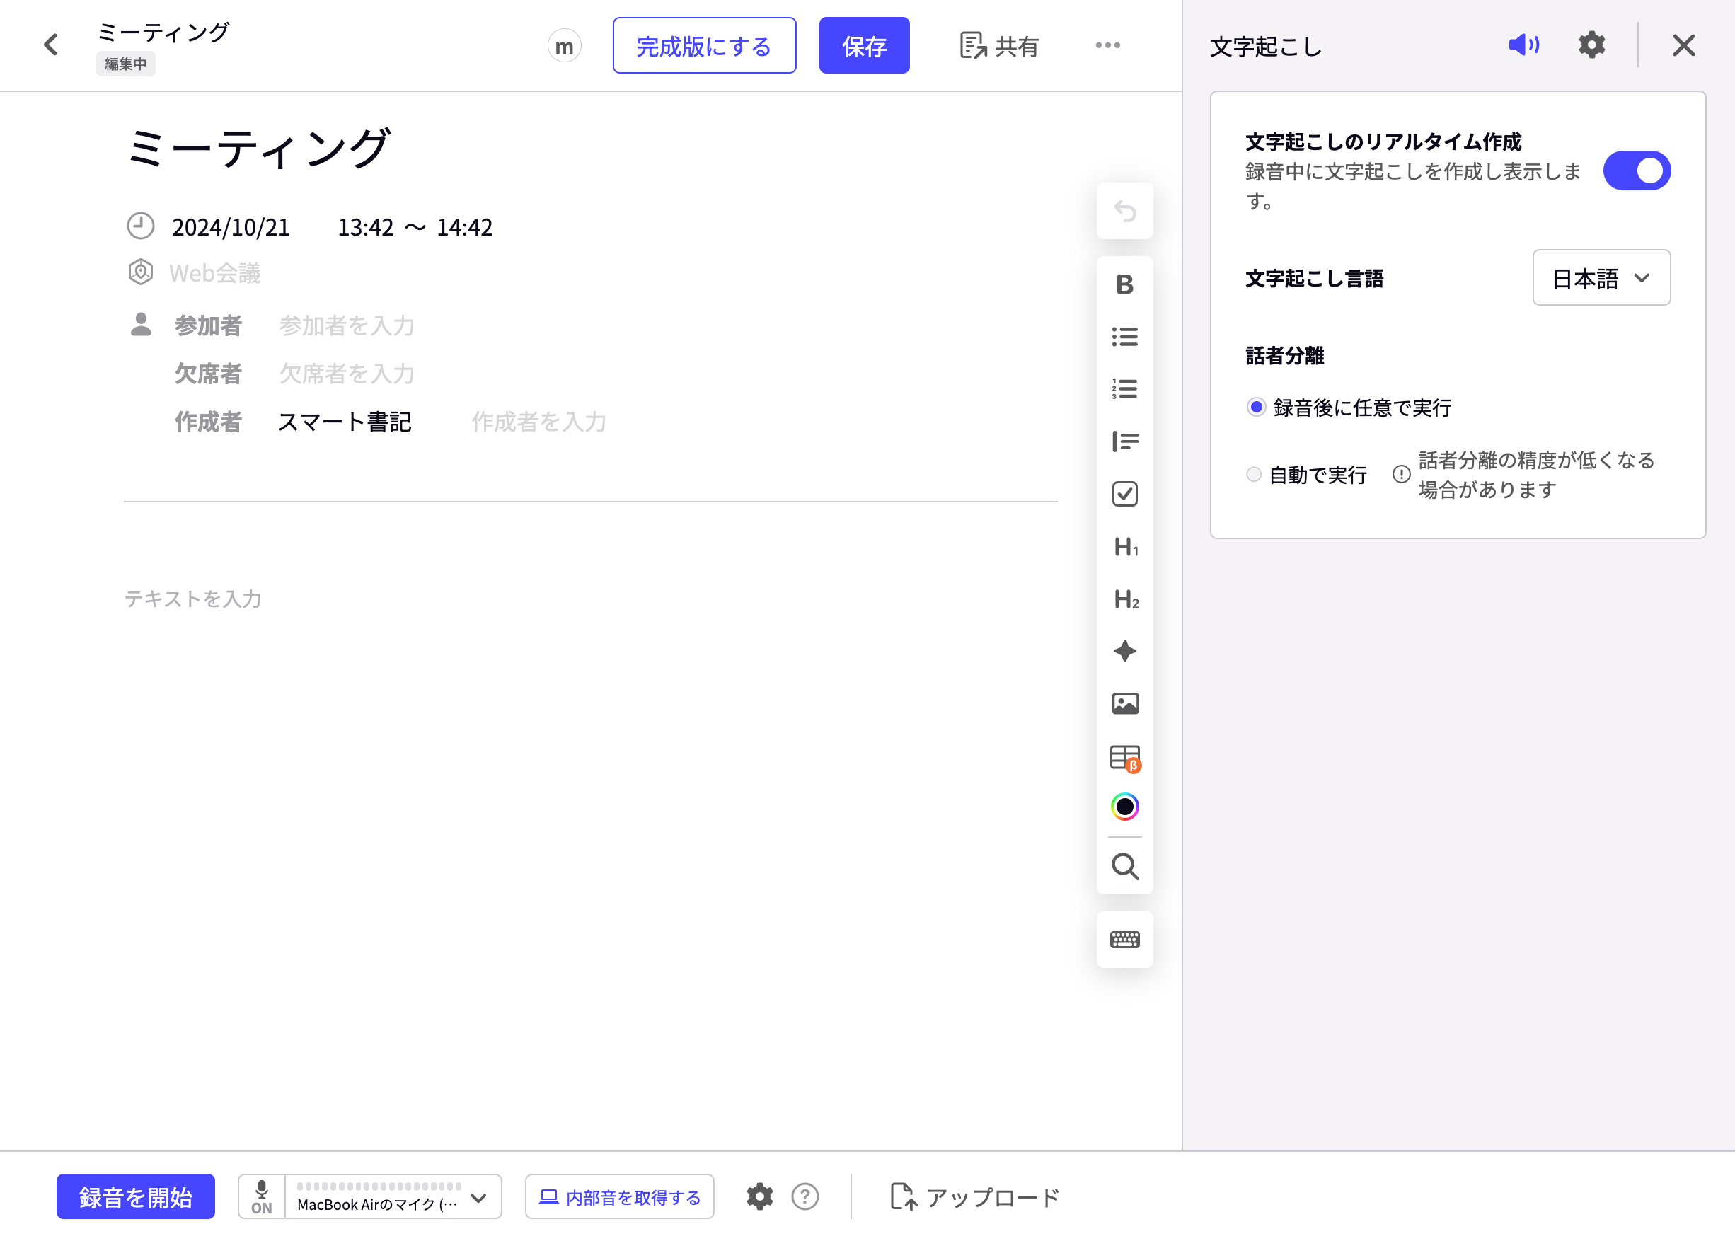The width and height of the screenshot is (1735, 1241).
Task: Insert an image via toolbar
Action: [1124, 703]
